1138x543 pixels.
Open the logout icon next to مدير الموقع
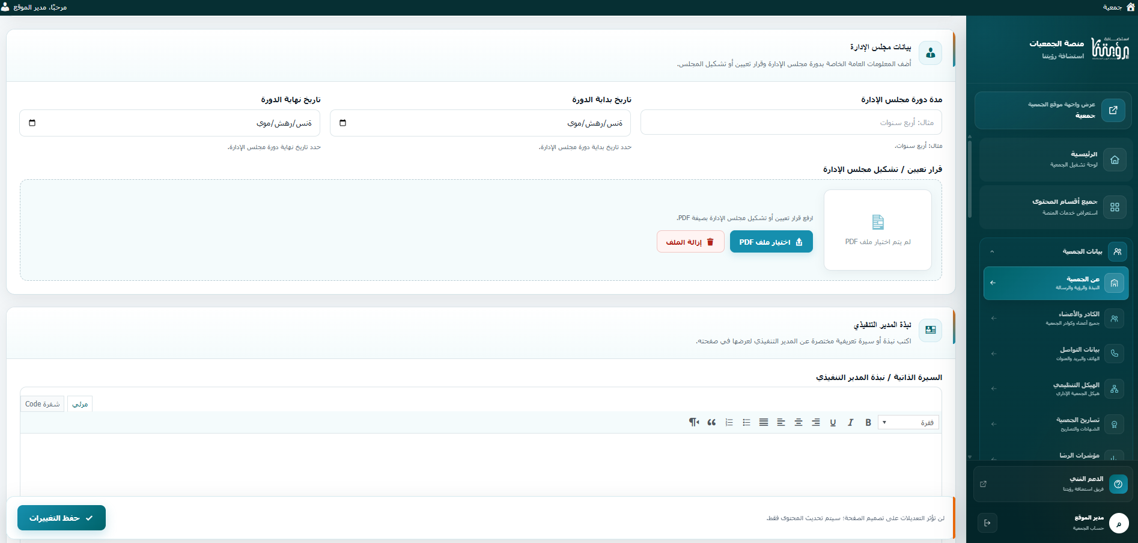(987, 523)
